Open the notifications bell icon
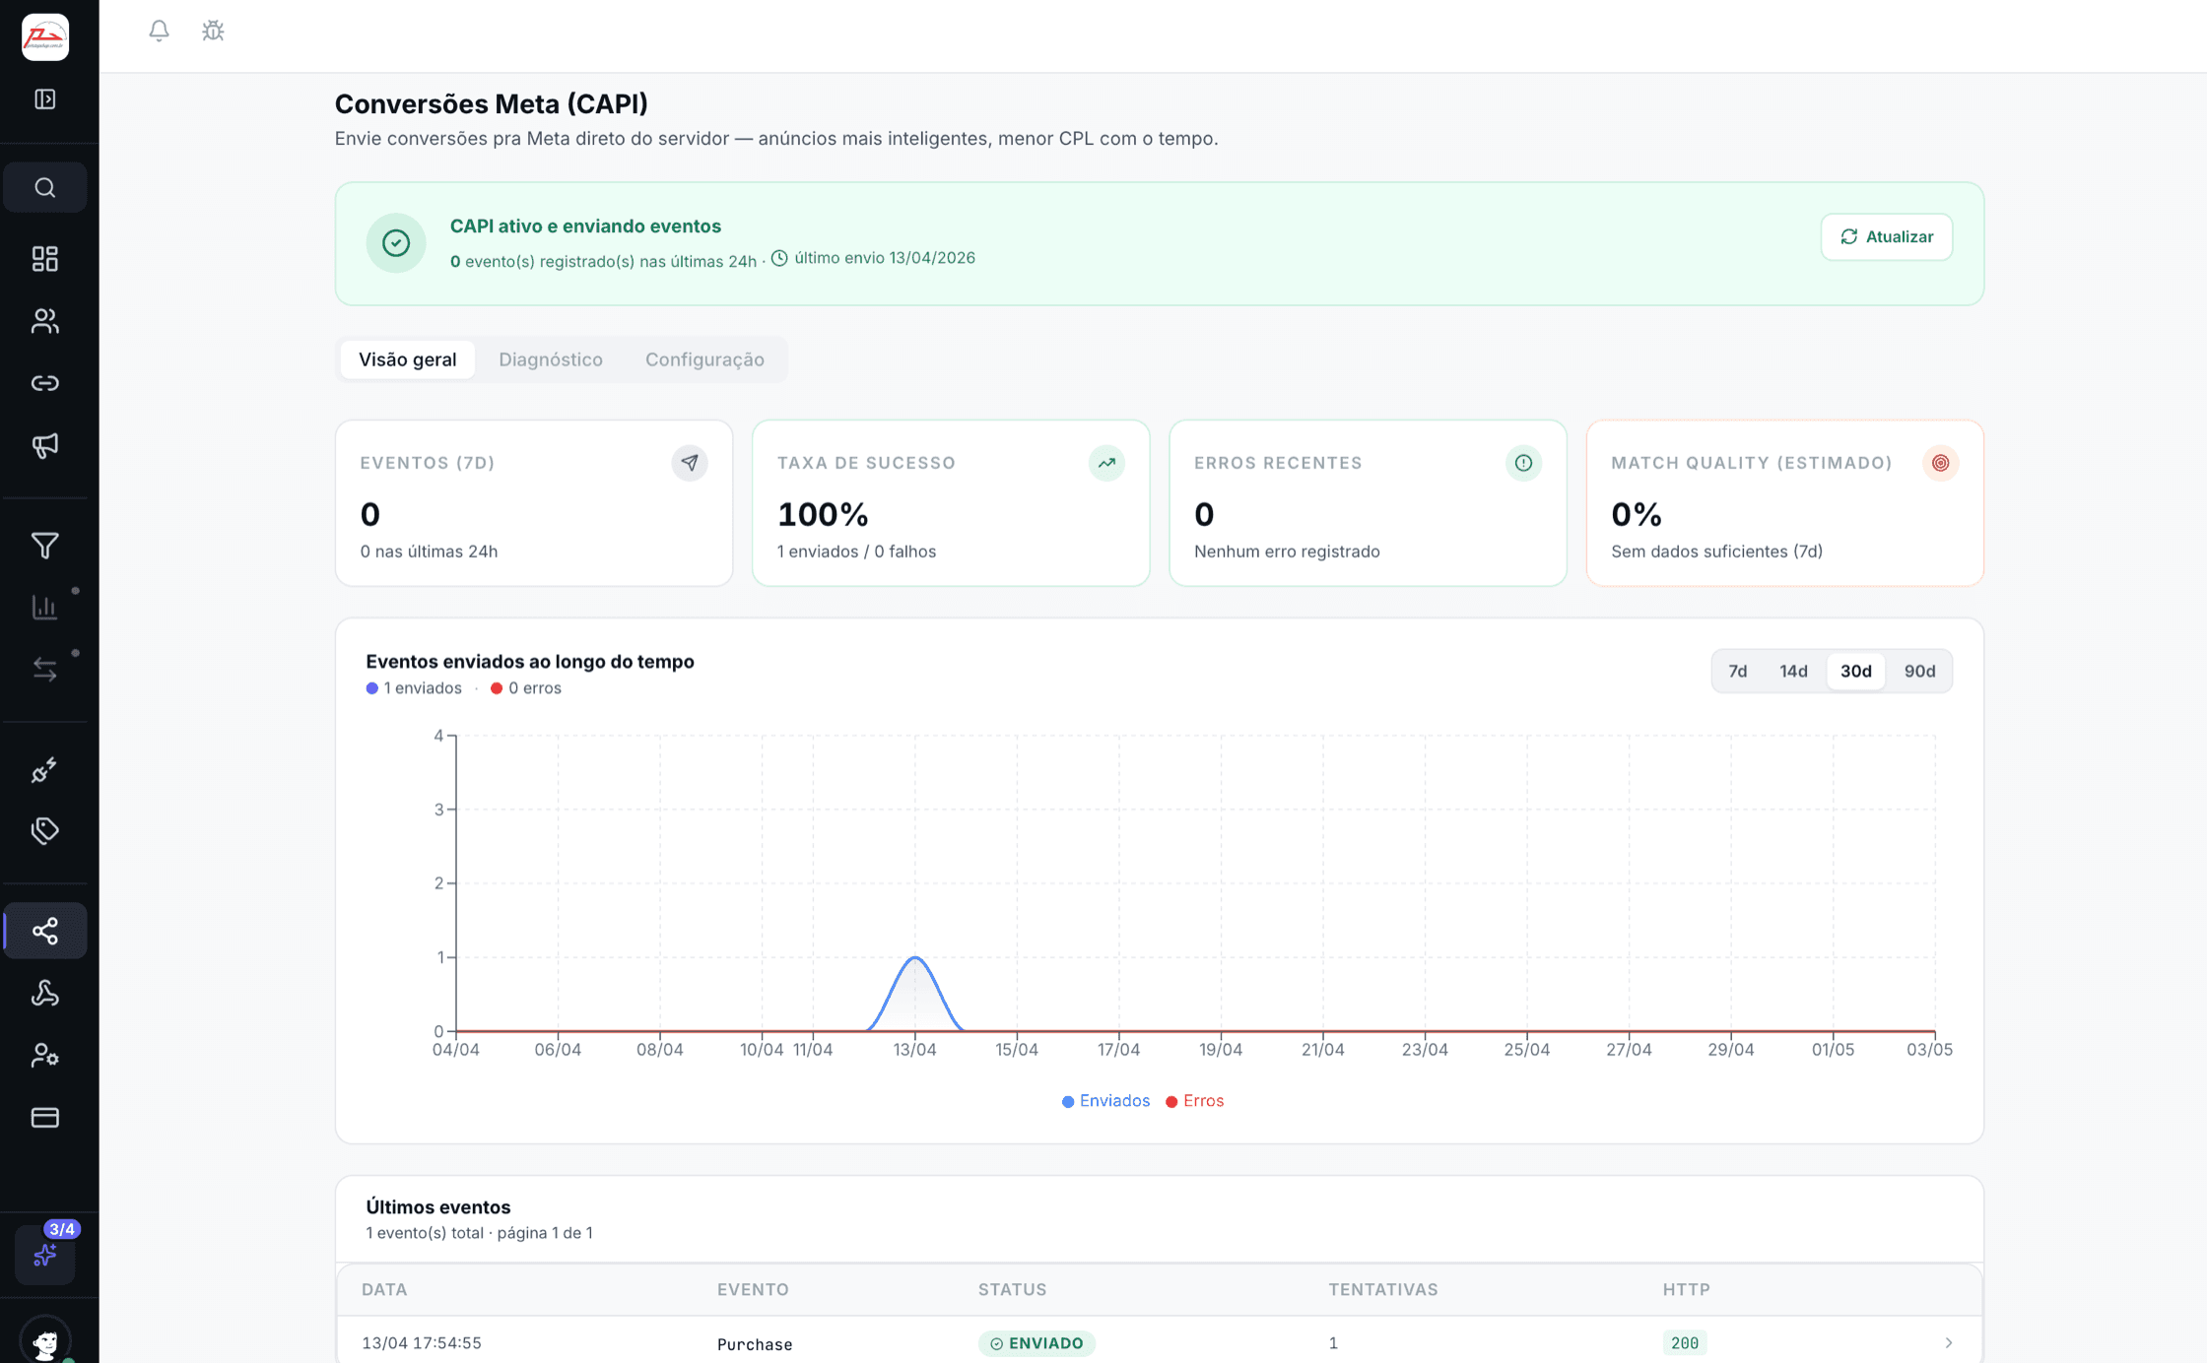The height and width of the screenshot is (1363, 2207). coord(159,31)
